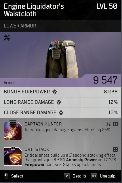Click the shard icon beside Bonus Firepower
Viewport: 122px width, 183px height.
point(55,92)
